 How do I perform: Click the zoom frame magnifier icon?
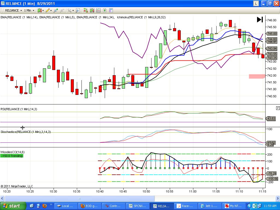(78, 11)
